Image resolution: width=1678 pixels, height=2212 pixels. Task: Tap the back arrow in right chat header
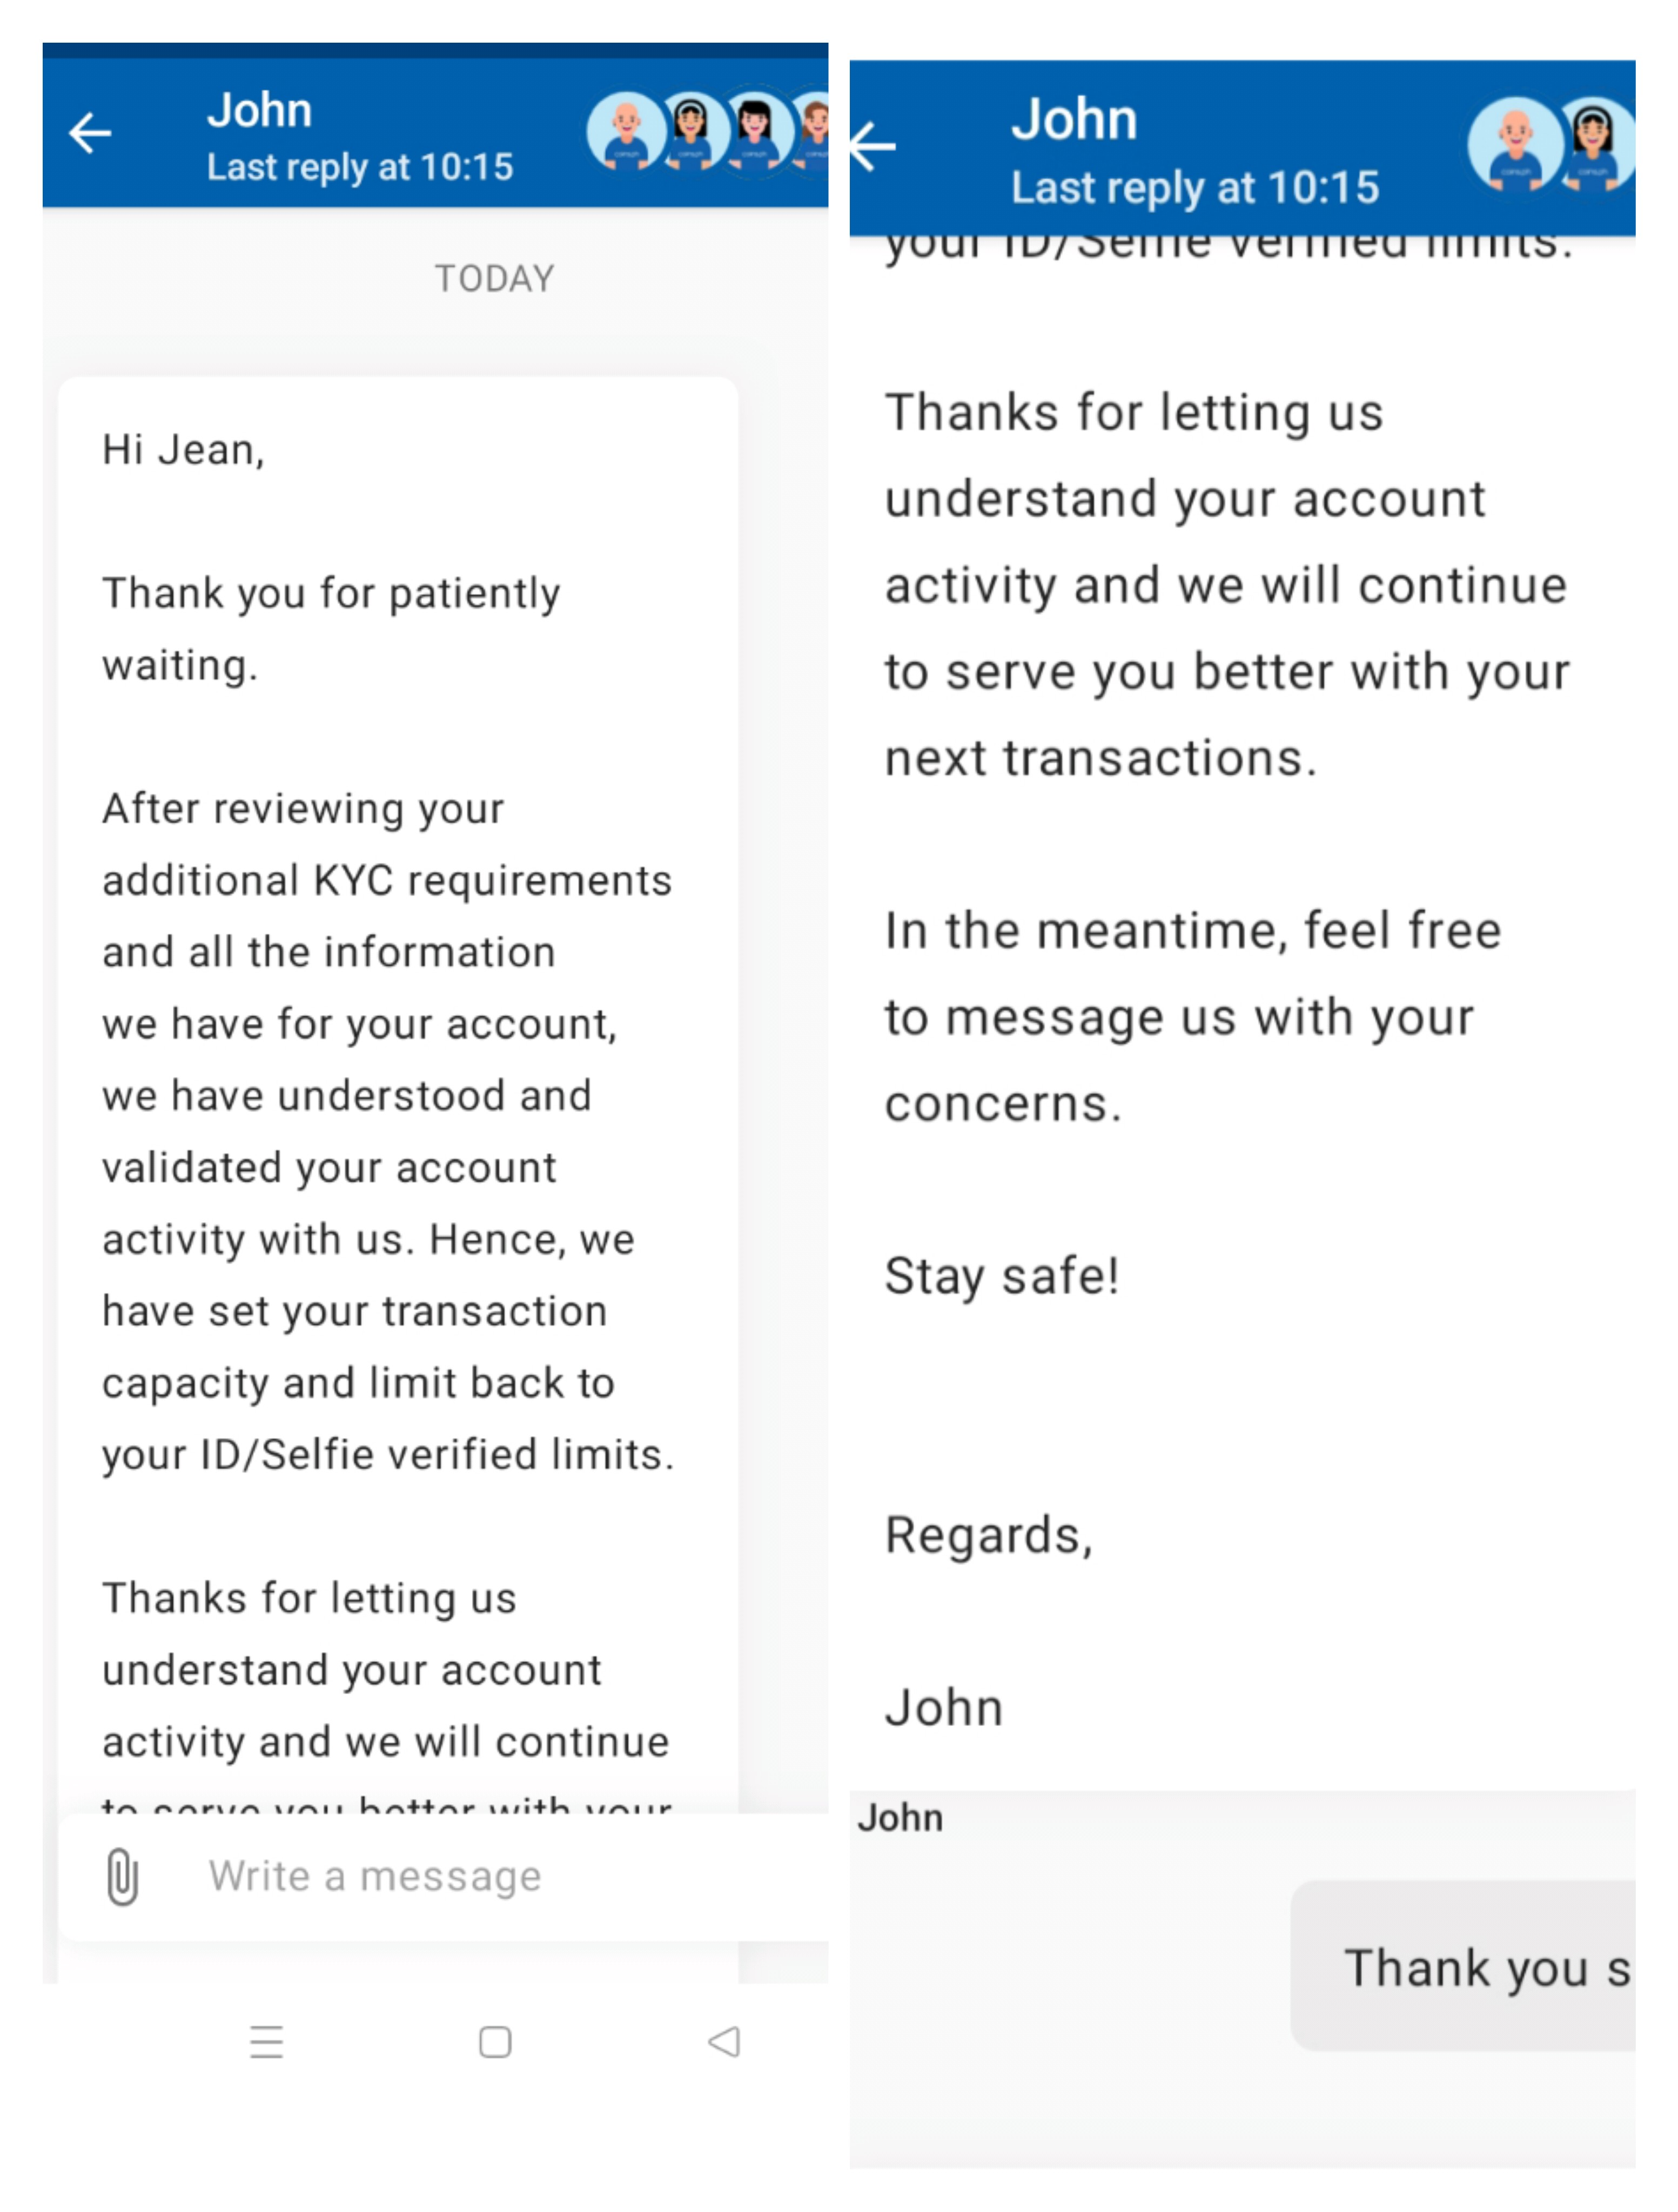(x=872, y=146)
